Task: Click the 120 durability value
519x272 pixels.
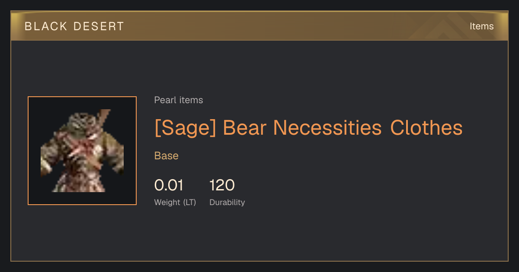Action: (x=222, y=185)
